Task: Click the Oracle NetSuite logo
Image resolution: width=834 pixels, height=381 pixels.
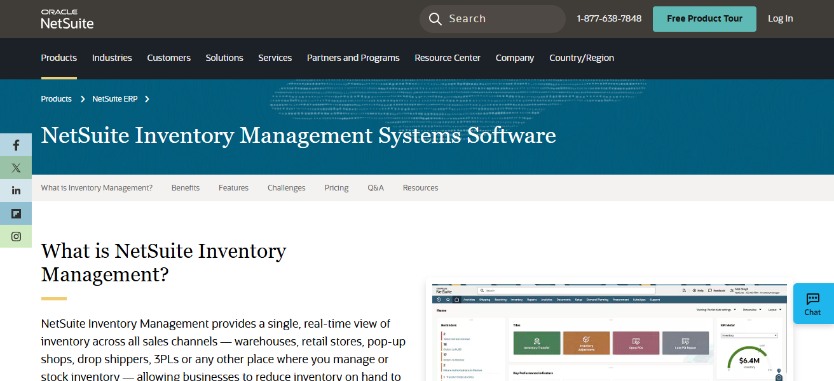Action: [67, 19]
